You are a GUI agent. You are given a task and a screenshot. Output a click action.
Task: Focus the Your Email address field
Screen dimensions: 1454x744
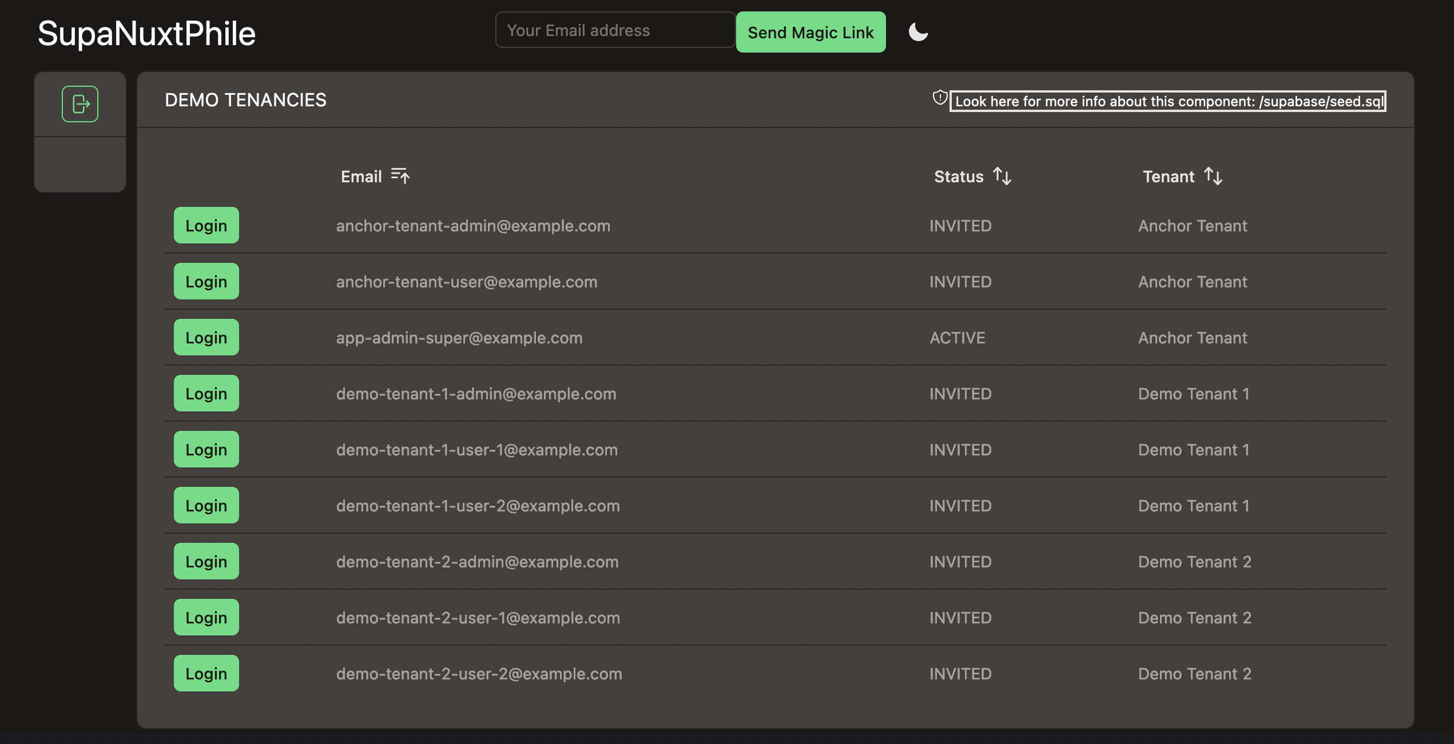tap(615, 30)
